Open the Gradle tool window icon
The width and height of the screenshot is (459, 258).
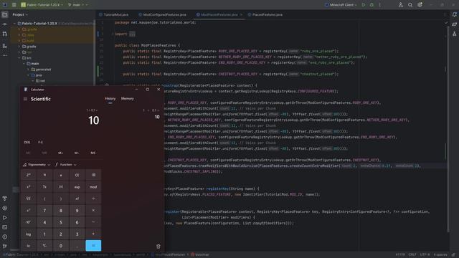454,24
